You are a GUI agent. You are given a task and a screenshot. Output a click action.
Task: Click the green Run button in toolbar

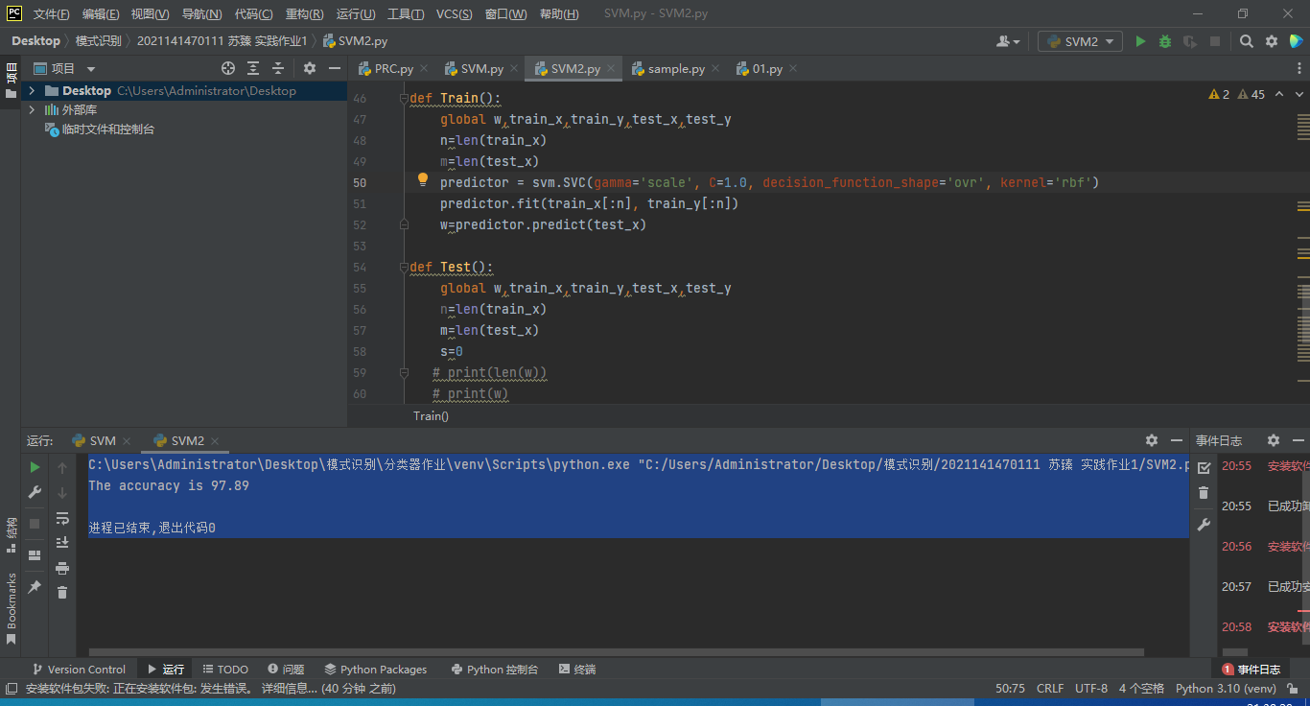1140,41
